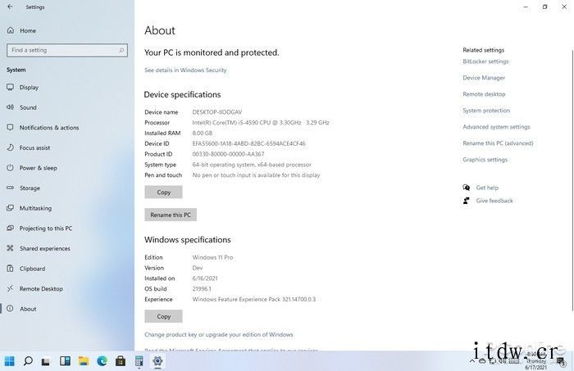Copy the Device specifications

pos(163,192)
